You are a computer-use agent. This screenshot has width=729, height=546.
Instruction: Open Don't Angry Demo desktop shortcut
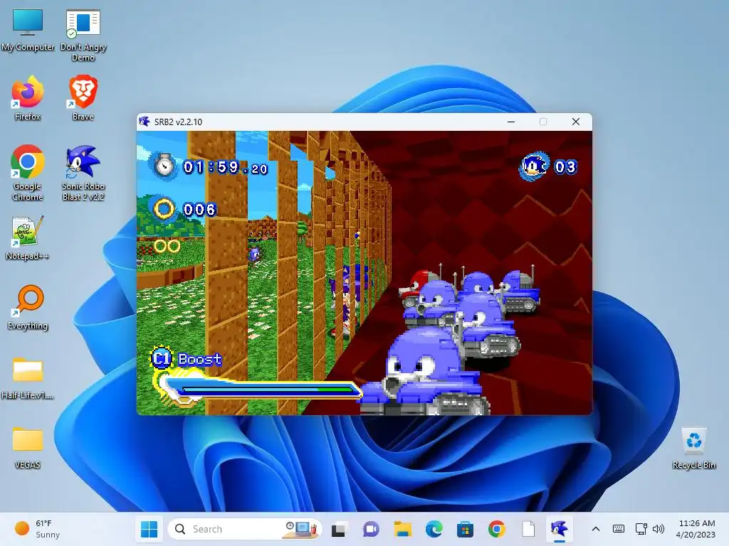[83, 35]
